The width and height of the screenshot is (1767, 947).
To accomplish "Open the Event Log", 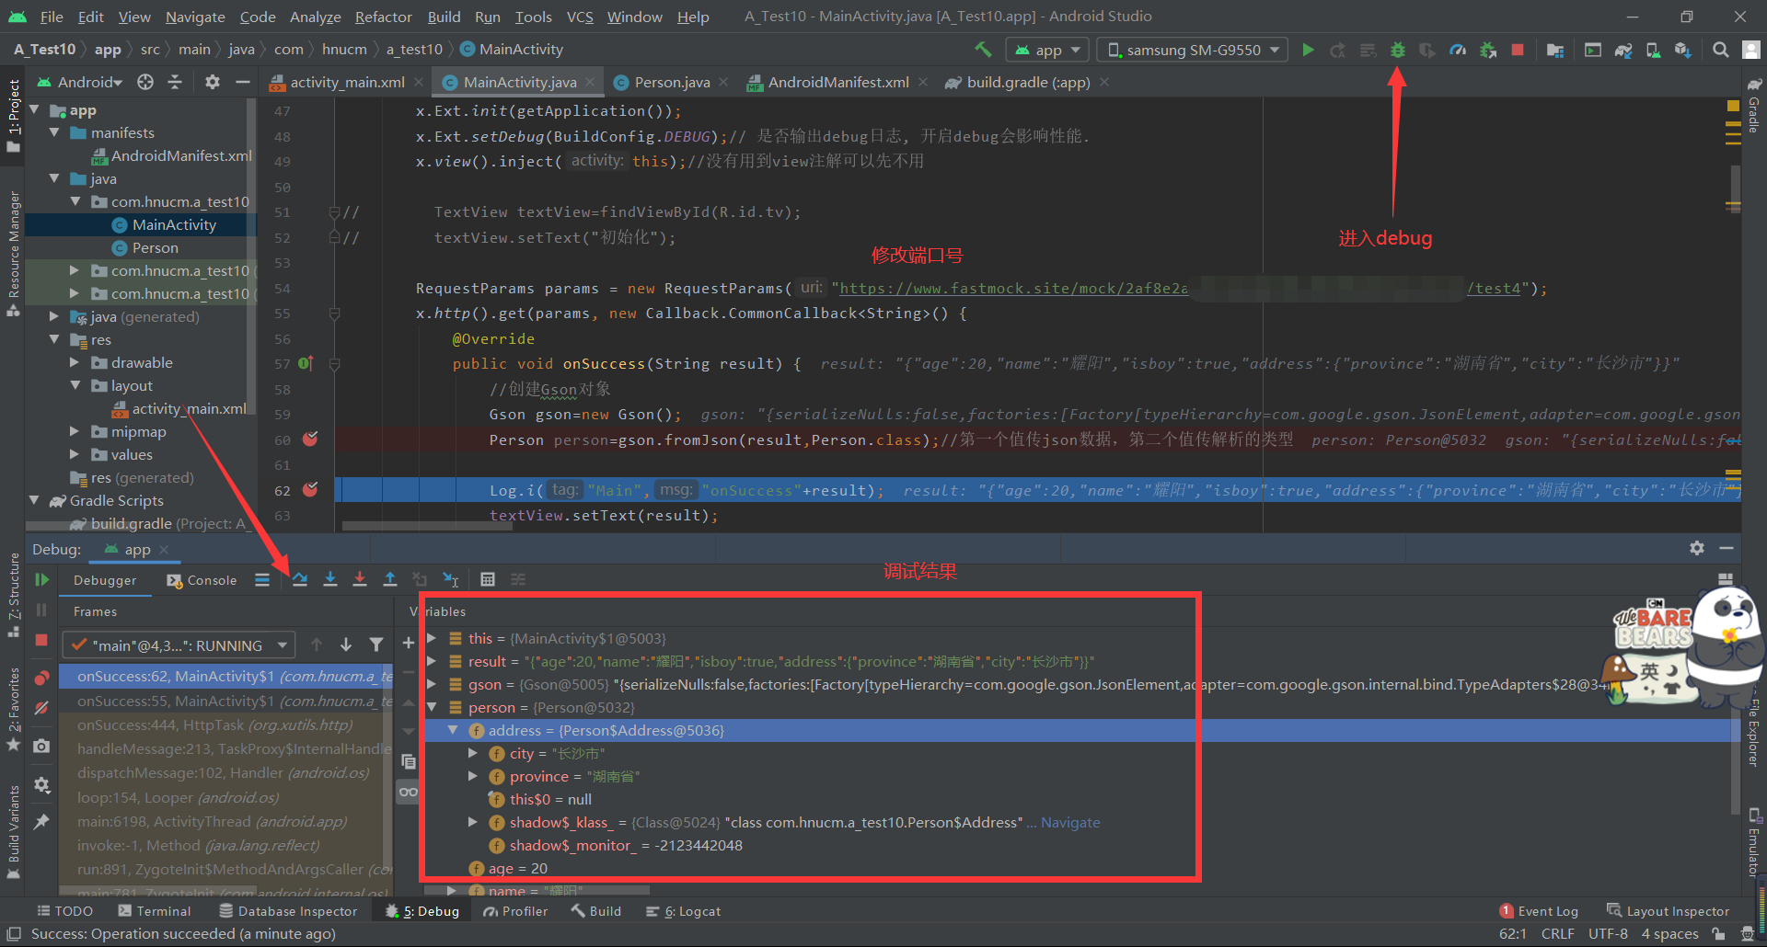I will (x=1539, y=911).
